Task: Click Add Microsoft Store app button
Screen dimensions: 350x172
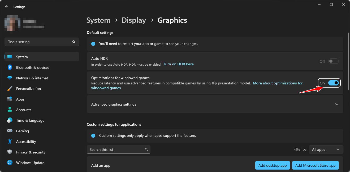Action: tap(315, 165)
